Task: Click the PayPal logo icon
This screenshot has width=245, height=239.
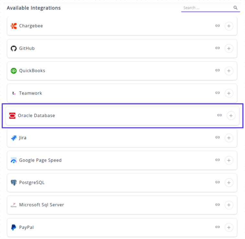Action: pyautogui.click(x=14, y=227)
